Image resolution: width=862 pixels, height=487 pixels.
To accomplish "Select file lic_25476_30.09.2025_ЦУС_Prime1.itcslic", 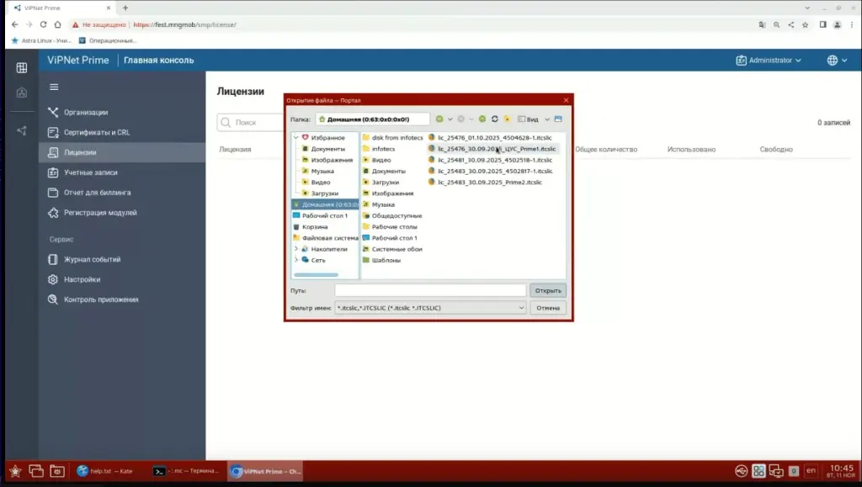I will click(x=492, y=149).
